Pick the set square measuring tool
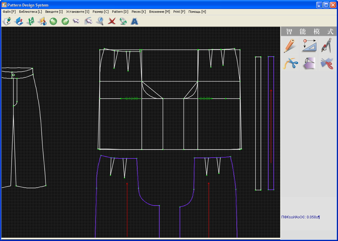 [309, 45]
